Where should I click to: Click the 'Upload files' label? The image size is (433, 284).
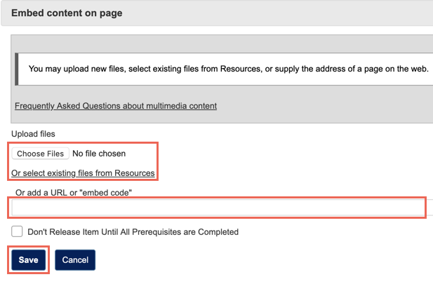click(x=33, y=133)
